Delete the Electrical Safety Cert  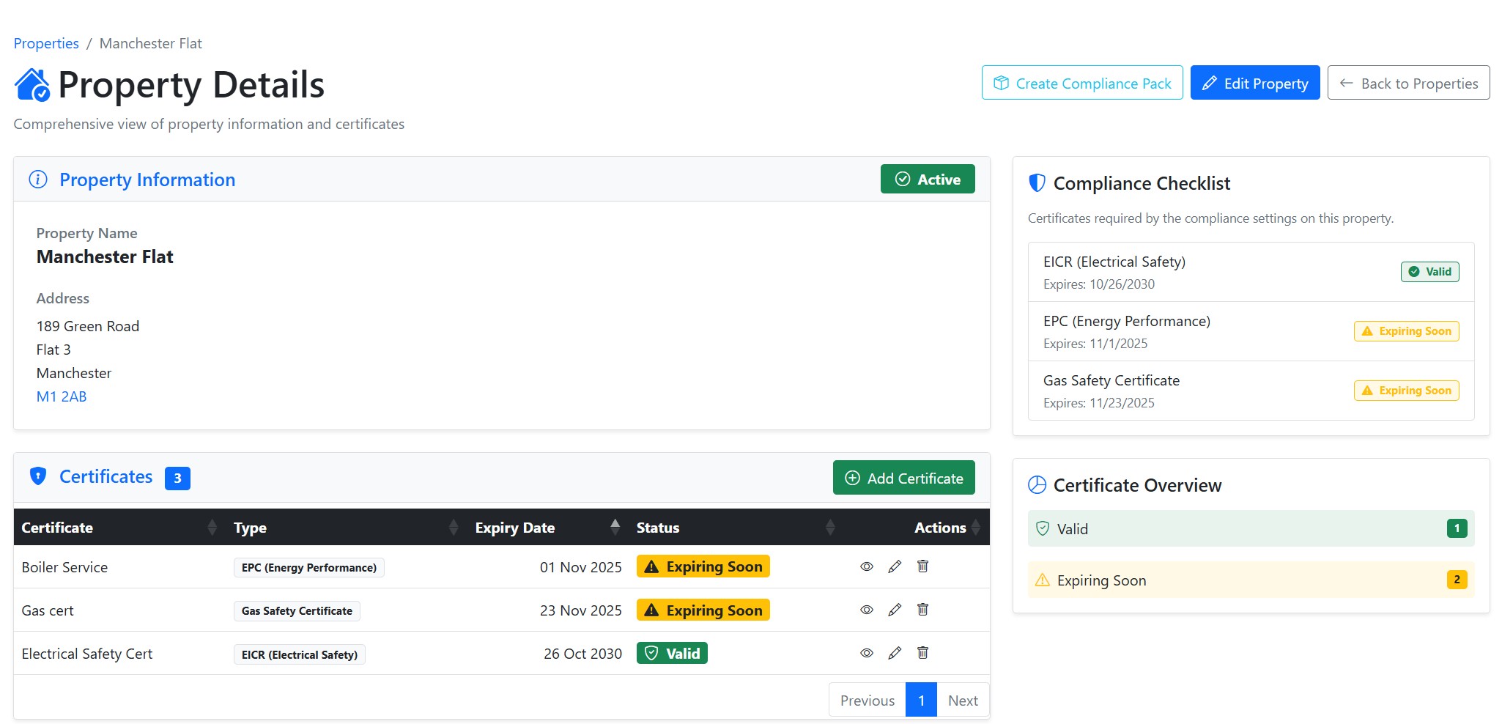point(922,653)
